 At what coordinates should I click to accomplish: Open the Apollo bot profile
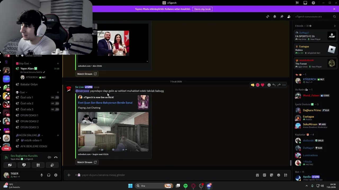[x=315, y=178]
